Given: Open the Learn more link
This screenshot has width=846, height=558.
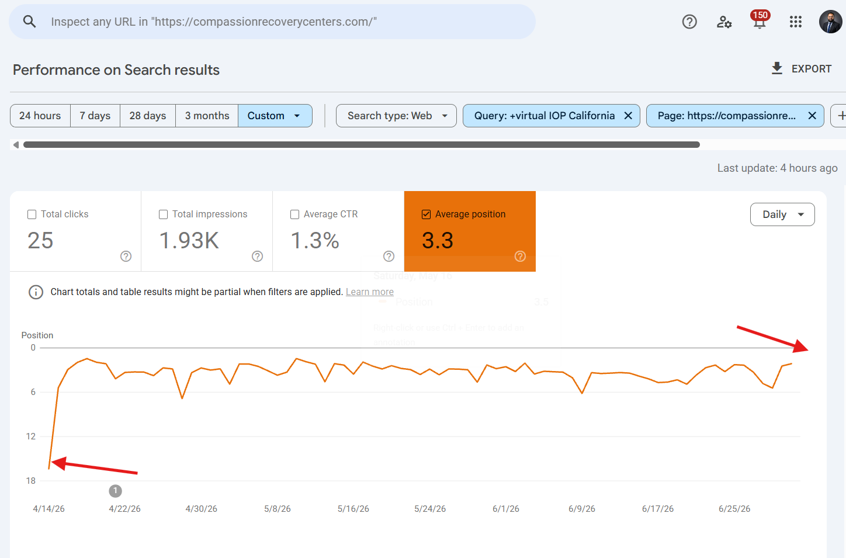Looking at the screenshot, I should pos(370,292).
